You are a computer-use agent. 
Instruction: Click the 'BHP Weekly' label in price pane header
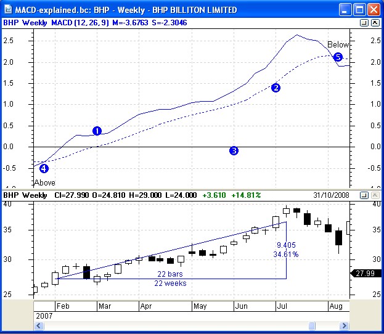(25, 195)
